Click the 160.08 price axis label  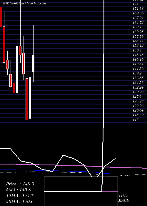(x=138, y=32)
